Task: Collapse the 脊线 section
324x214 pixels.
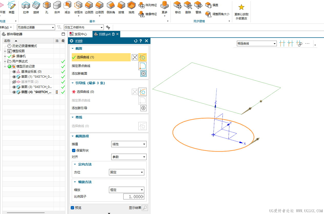Action: [x=73, y=117]
